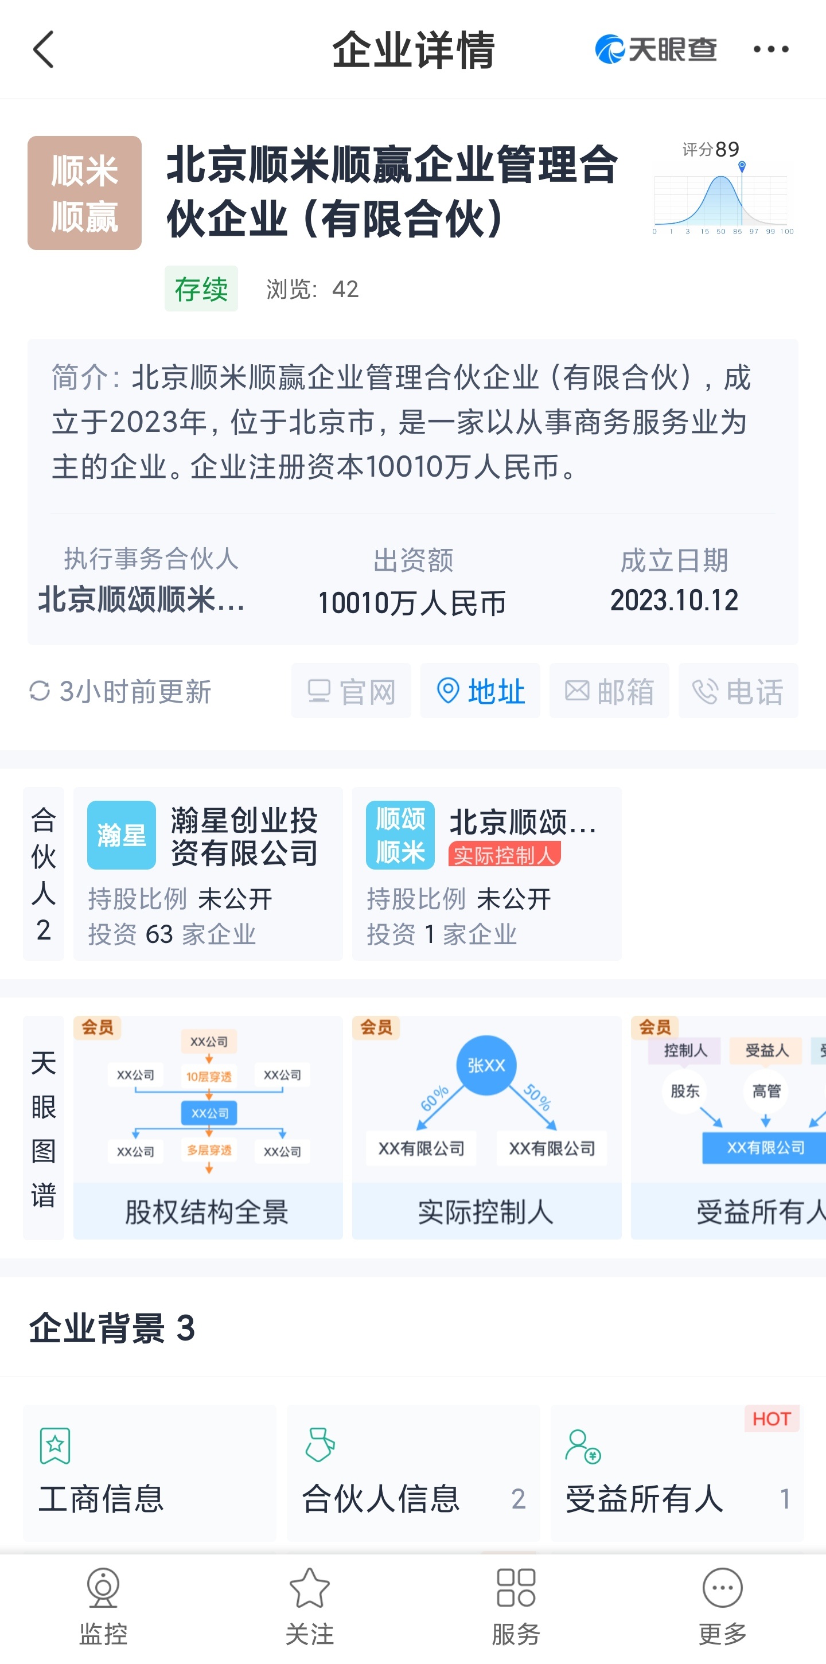The image size is (826, 1664).
Task: Tap 会员 badge on 实际控制人 card
Action: (x=376, y=1027)
